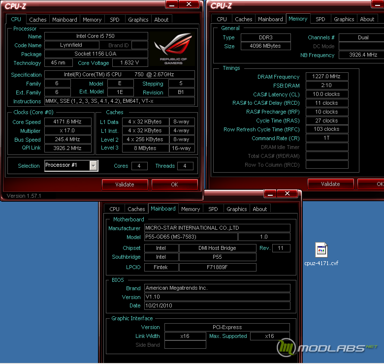Minimize the CPU window of CPU-Z
The width and height of the screenshot is (384, 364).
pyautogui.click(x=172, y=4)
